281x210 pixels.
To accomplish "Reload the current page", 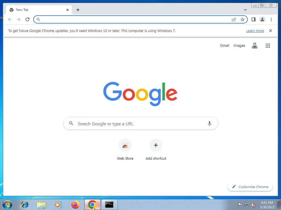I will [27, 19].
